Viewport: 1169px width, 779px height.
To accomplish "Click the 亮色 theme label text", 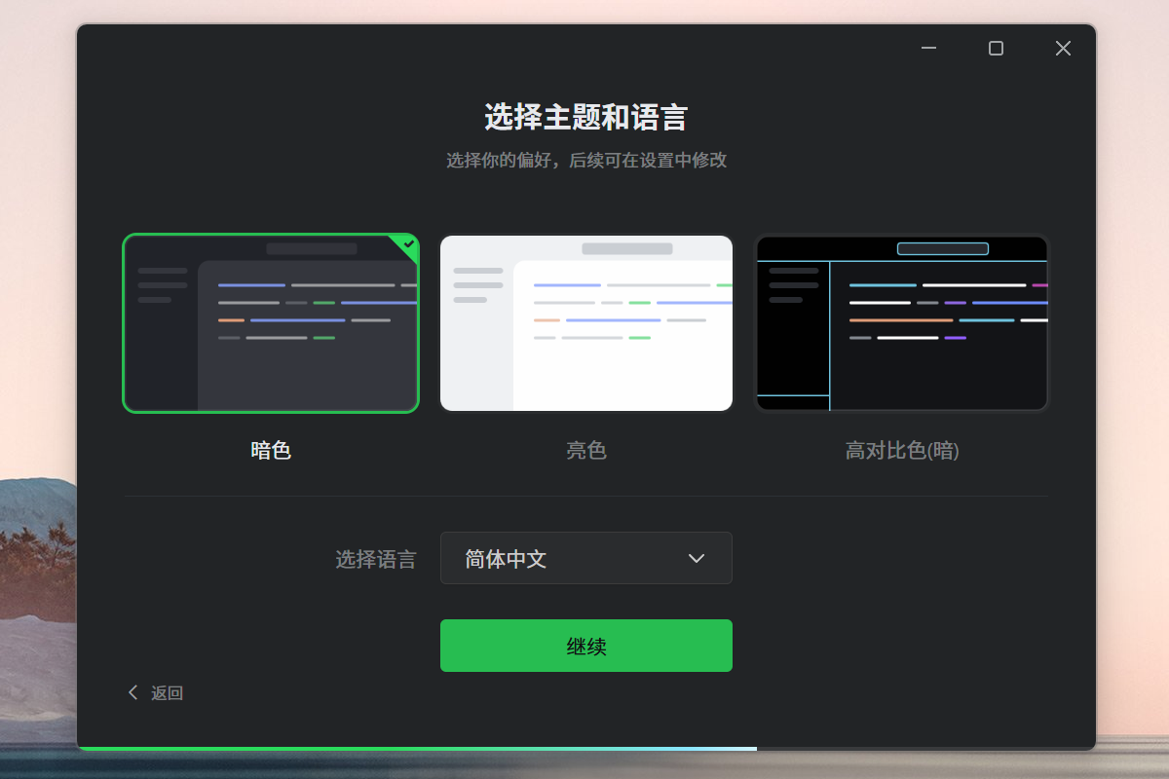I will click(x=586, y=451).
